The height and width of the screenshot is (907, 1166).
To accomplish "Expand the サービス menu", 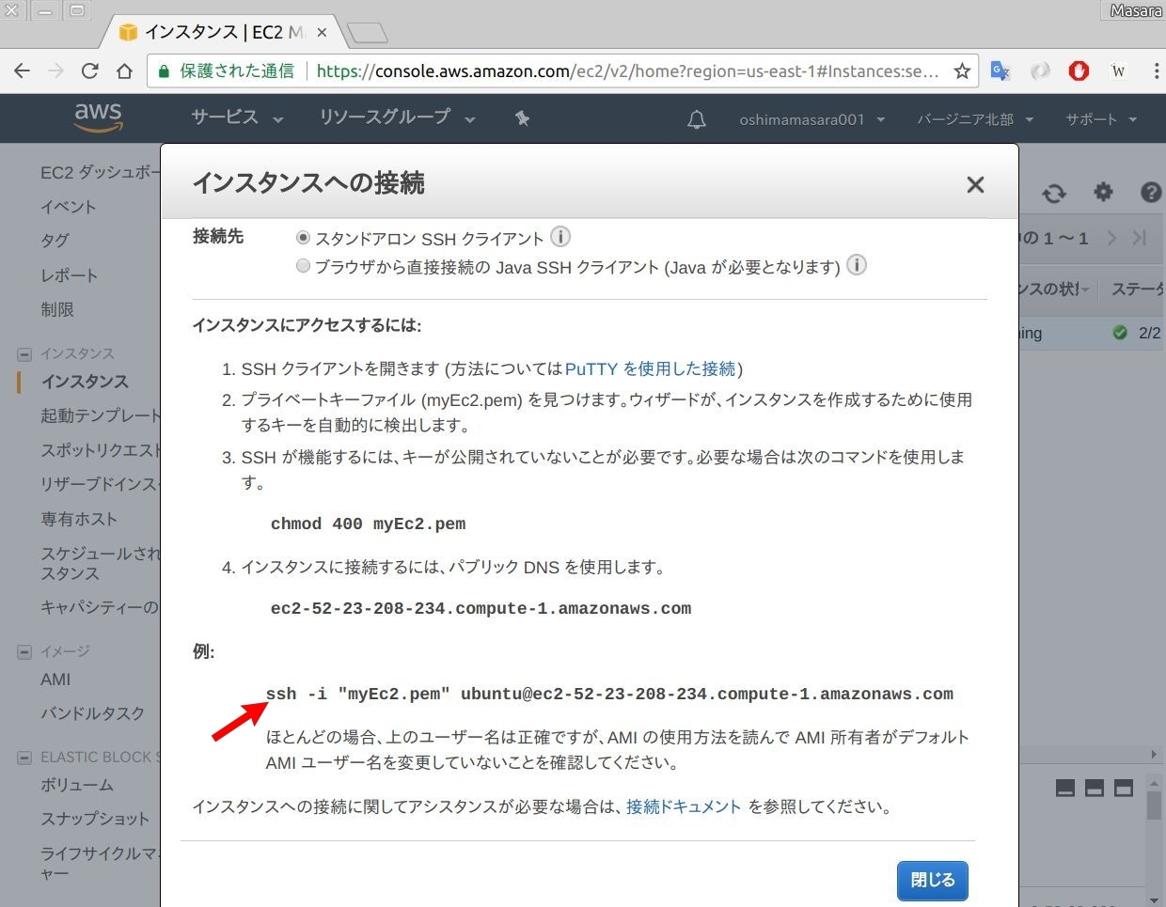I will pyautogui.click(x=237, y=117).
